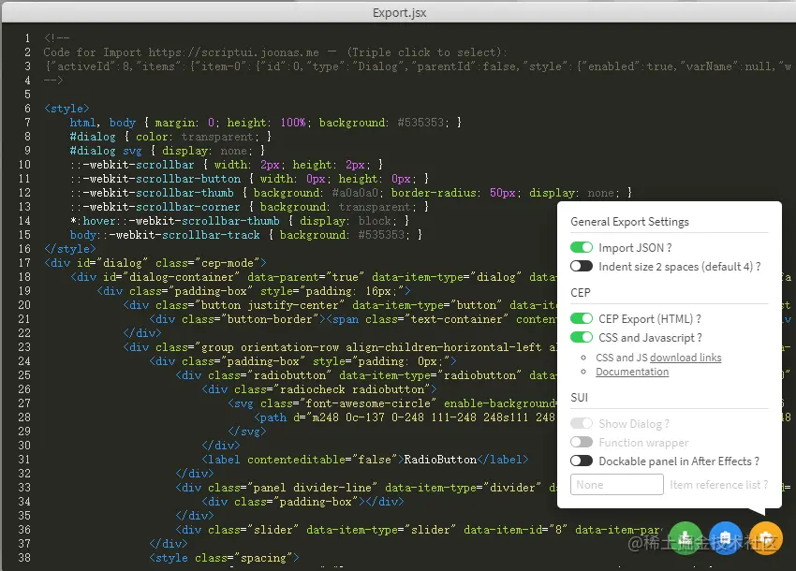796x571 pixels.
Task: Toggle the Show Dialog switch
Action: (582, 423)
